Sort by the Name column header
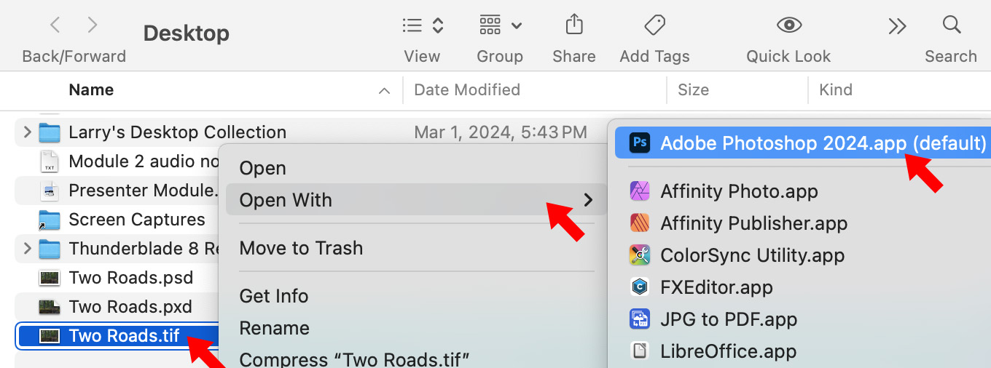The height and width of the screenshot is (368, 991). [x=91, y=90]
